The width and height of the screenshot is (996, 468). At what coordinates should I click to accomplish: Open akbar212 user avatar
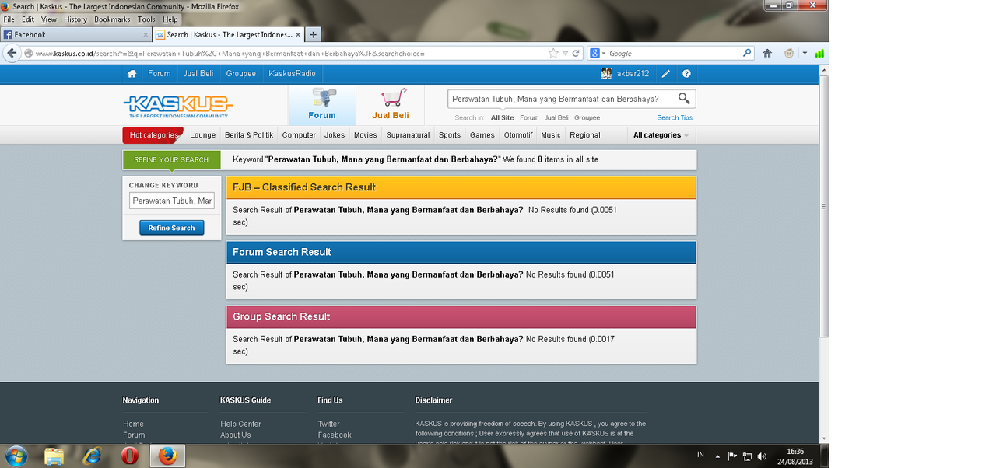tap(606, 74)
